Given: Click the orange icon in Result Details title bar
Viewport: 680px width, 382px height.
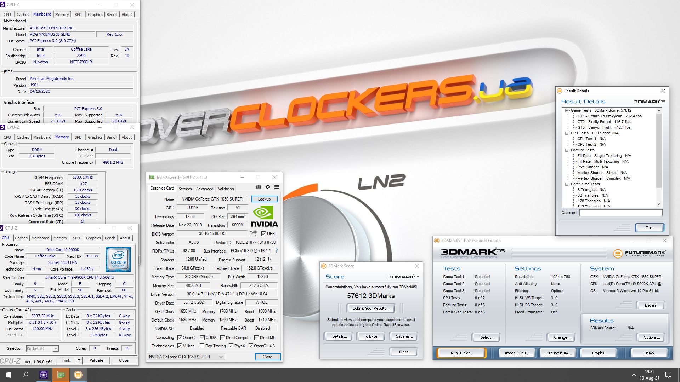Looking at the screenshot, I should coord(560,91).
